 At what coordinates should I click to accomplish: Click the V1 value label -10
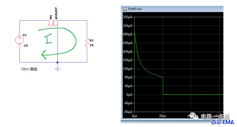tap(25, 45)
